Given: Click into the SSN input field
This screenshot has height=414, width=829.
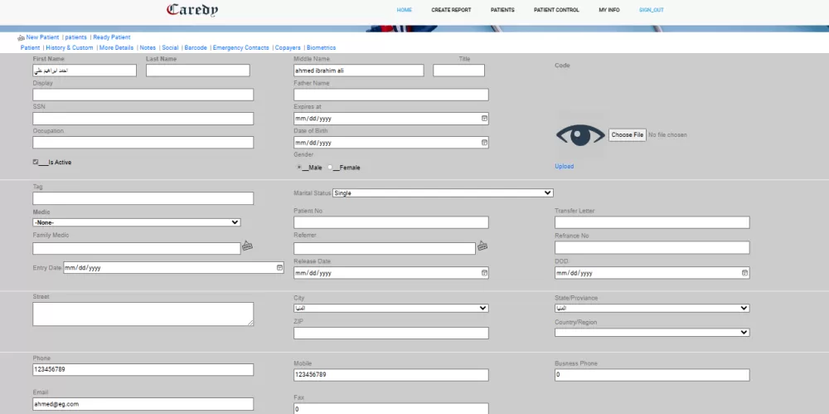Looking at the screenshot, I should tap(143, 119).
